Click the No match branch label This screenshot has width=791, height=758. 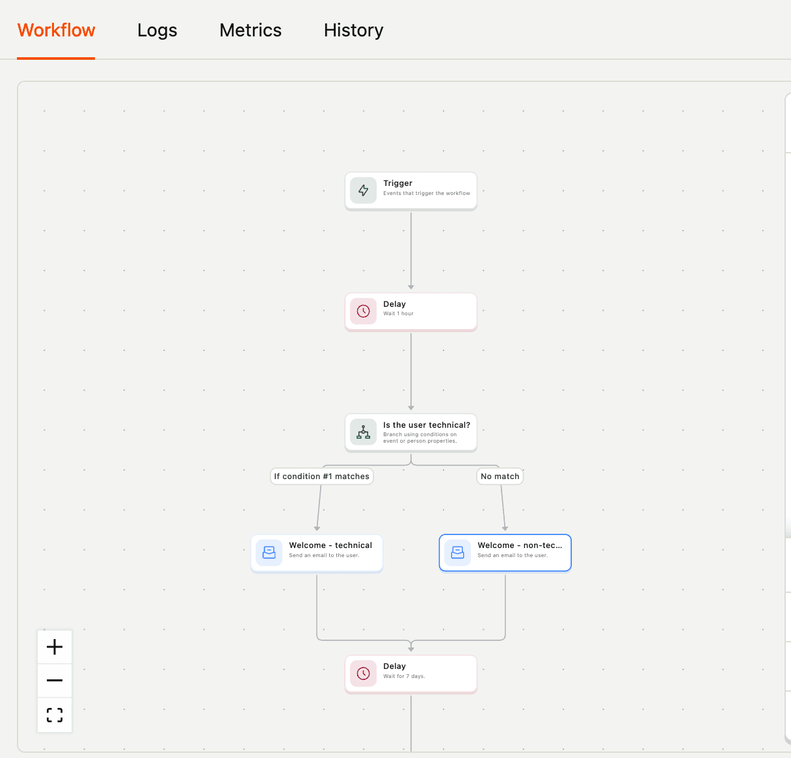pos(500,476)
